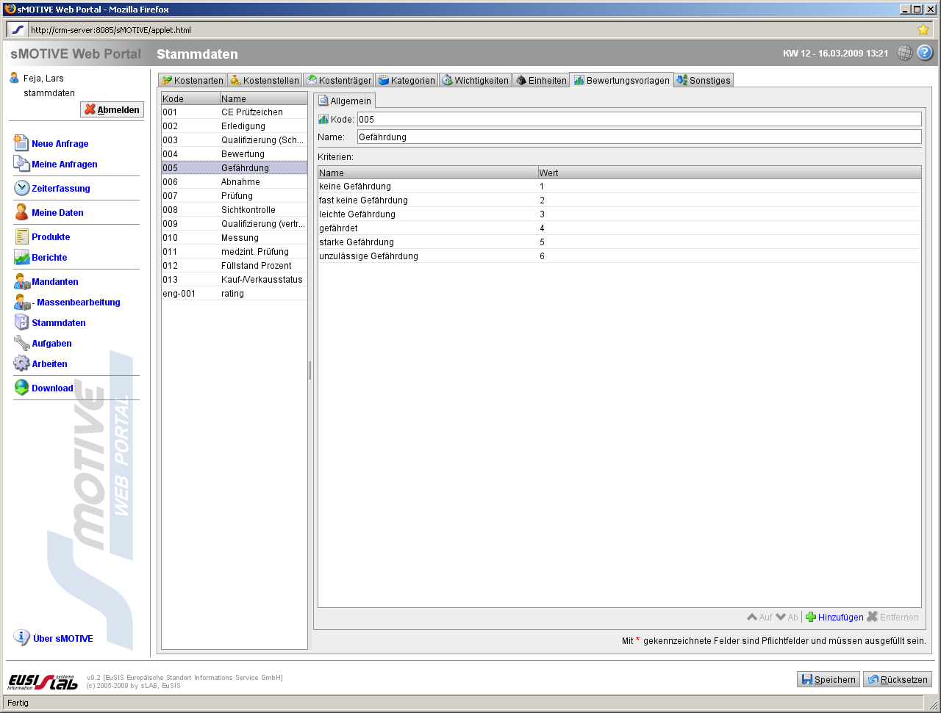The height and width of the screenshot is (713, 941).
Task: Select row eng-001 rating
Action: (235, 294)
